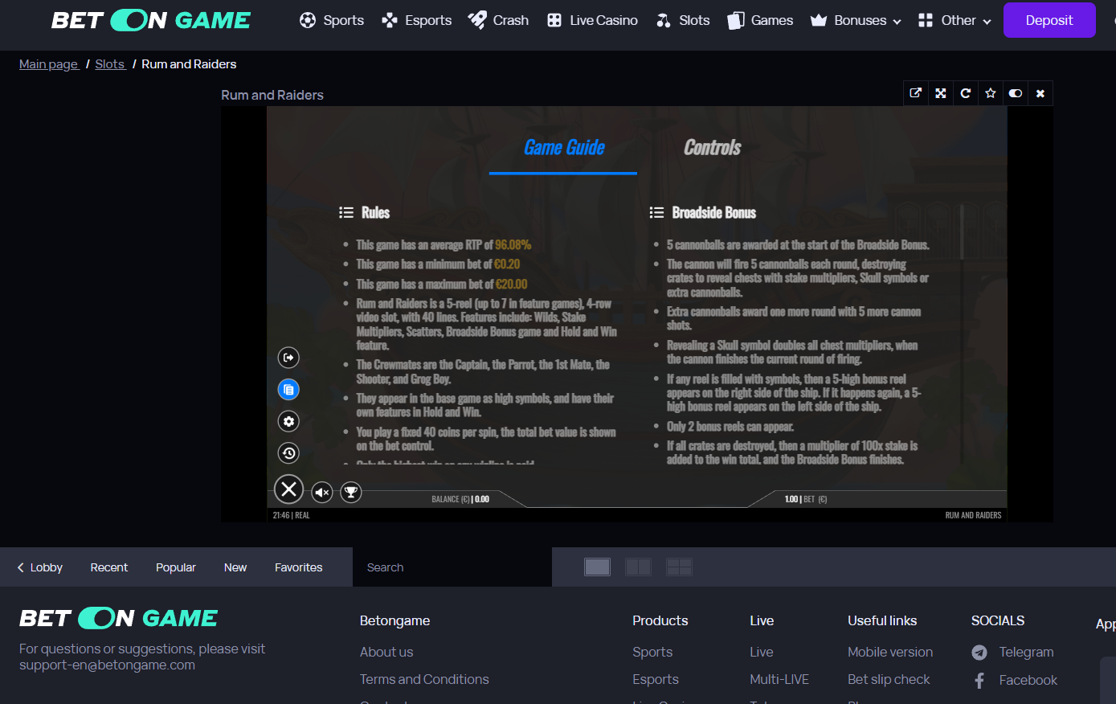
Task: Choose two-game split view layout icon
Action: (x=638, y=567)
